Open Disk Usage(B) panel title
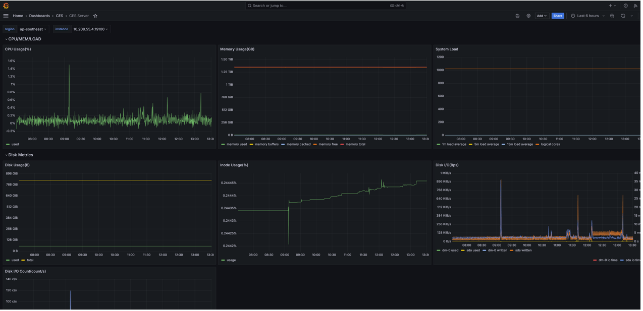This screenshot has height=311, width=643. (17, 165)
